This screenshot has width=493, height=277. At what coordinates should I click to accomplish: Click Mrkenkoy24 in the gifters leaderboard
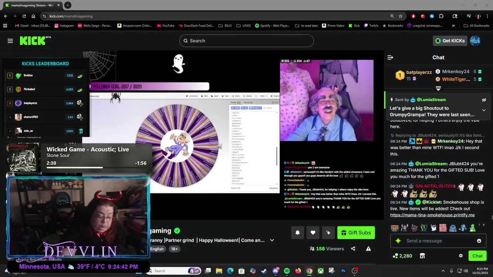point(456,72)
